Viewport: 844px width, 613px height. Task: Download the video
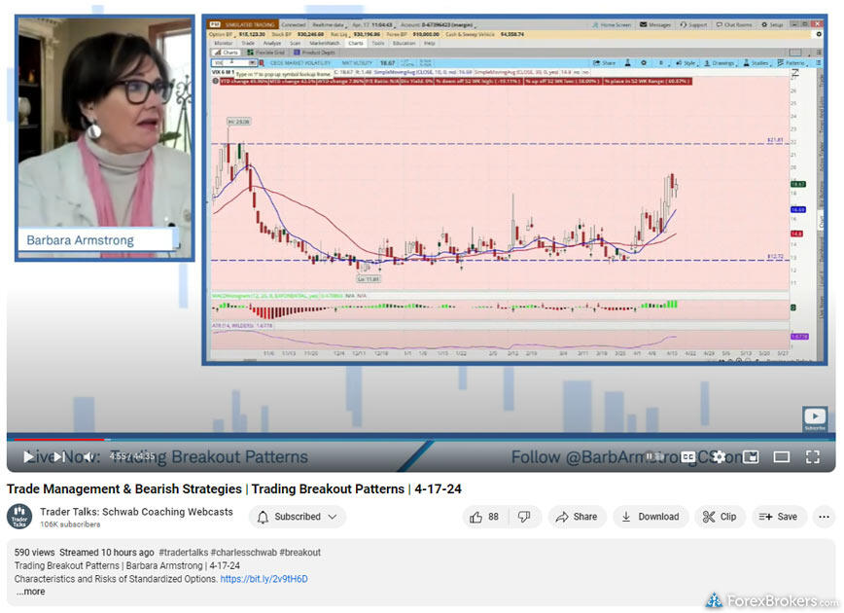(x=651, y=517)
